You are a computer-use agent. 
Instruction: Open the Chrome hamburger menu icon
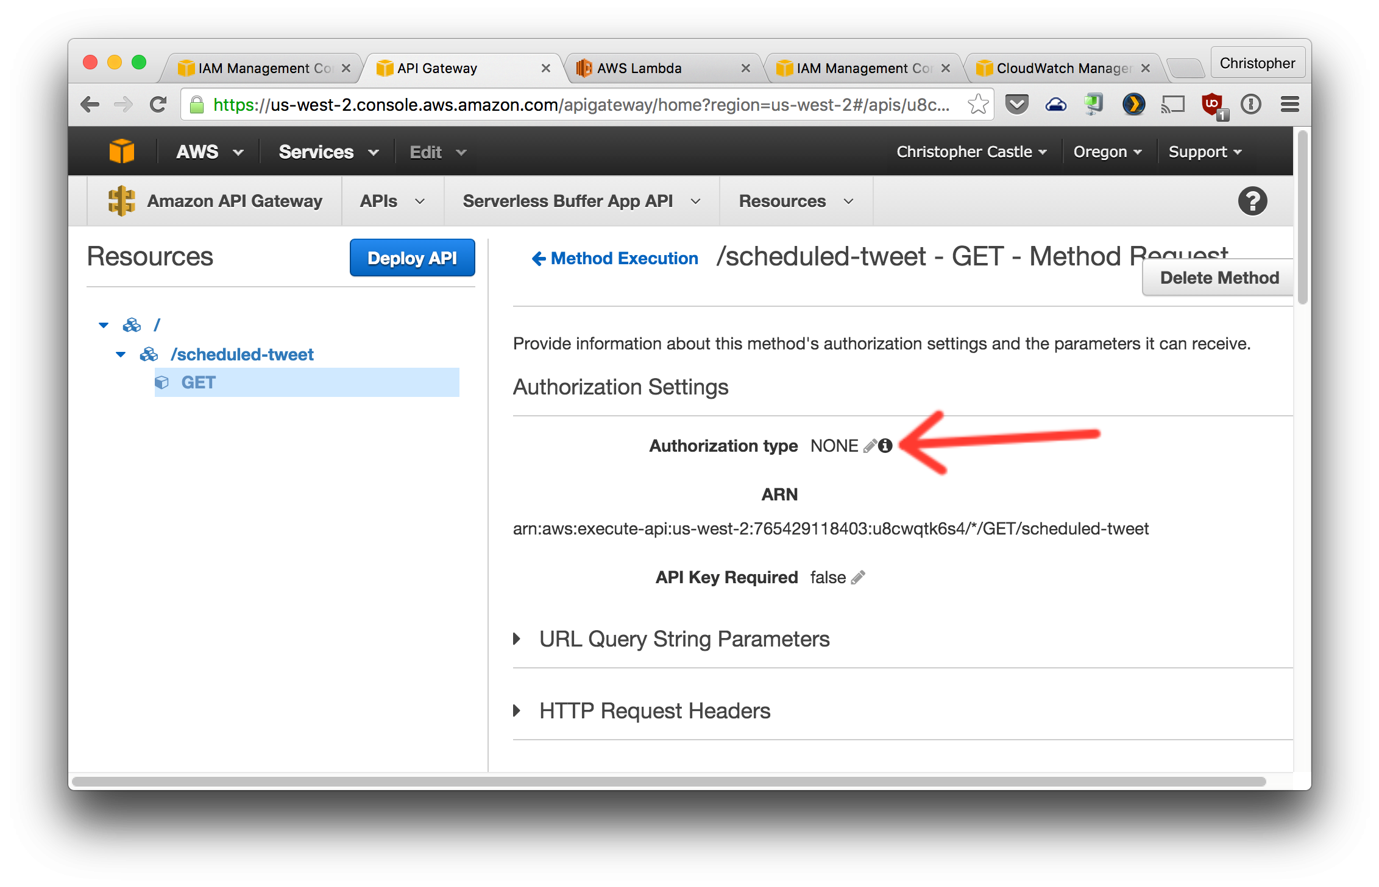pyautogui.click(x=1289, y=105)
